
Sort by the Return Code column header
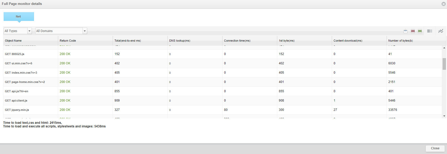click(68, 41)
